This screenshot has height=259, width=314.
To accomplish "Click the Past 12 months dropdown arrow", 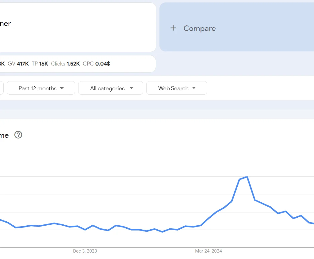I will pyautogui.click(x=62, y=88).
